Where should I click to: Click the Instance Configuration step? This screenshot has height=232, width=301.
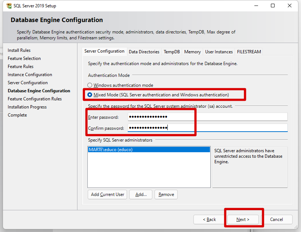point(30,75)
